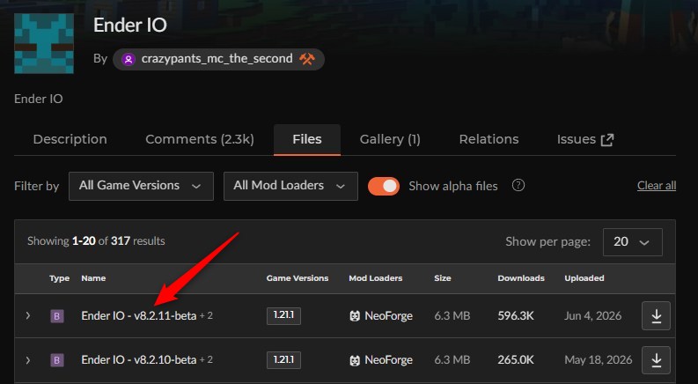Expand the v8.2.10-beta file row
Viewport: 698px width, 384px height.
28,360
